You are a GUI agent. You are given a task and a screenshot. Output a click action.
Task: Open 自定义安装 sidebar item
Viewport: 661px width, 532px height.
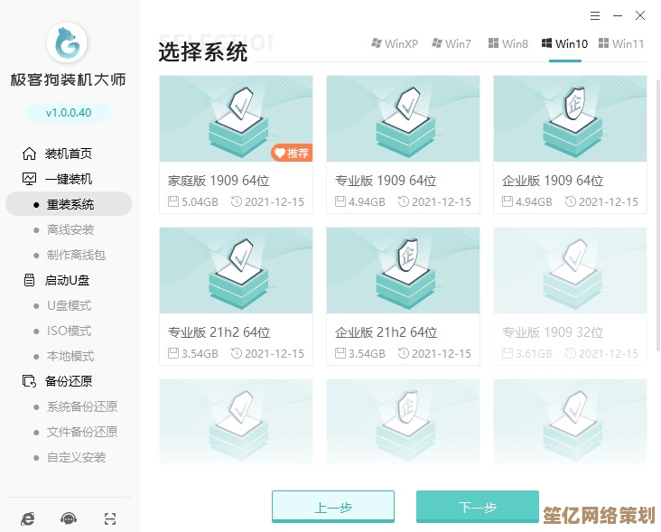[76, 457]
